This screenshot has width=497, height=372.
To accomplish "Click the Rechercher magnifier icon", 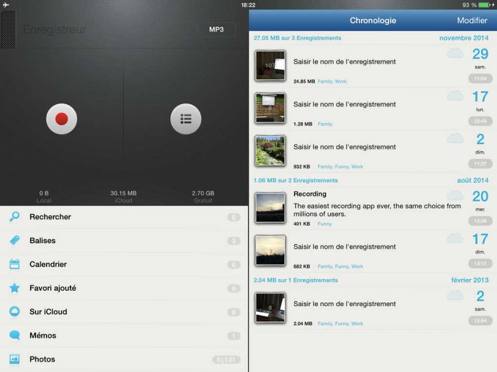I will click(x=14, y=217).
